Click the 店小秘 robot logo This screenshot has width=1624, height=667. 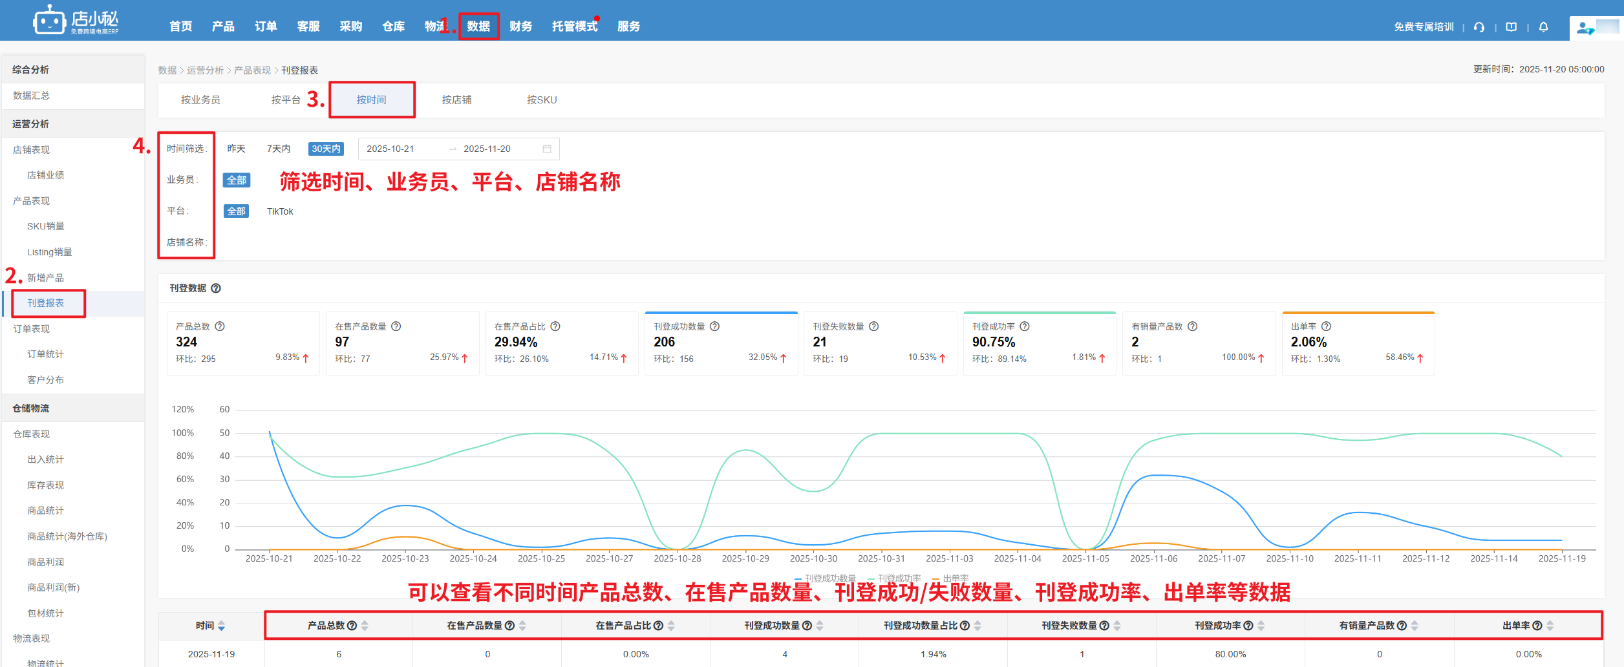(50, 21)
